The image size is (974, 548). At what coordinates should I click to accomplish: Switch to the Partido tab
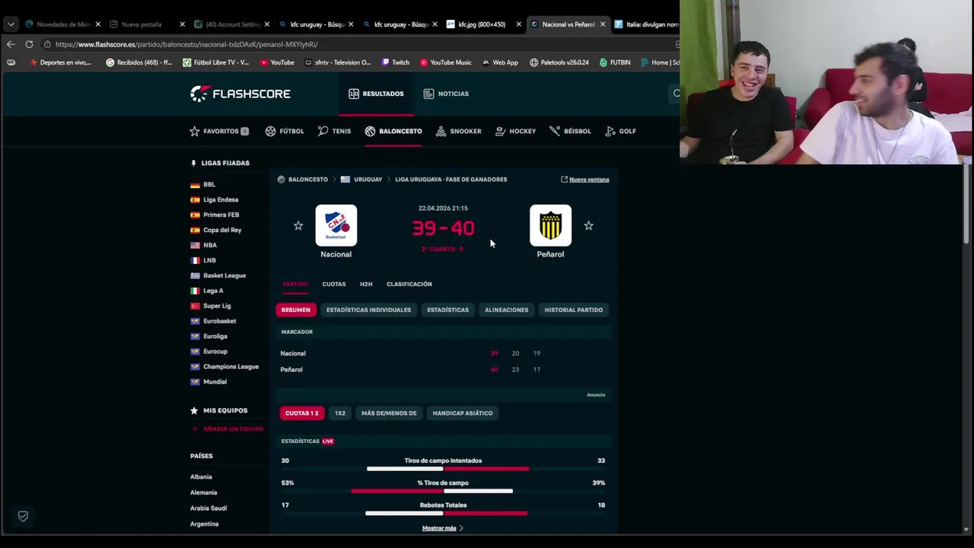[295, 284]
